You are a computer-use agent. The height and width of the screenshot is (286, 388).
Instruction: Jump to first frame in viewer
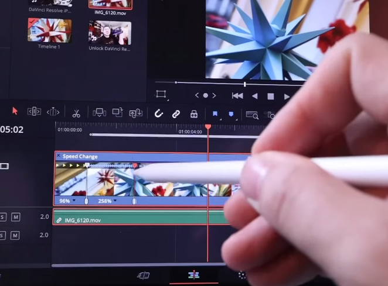pyautogui.click(x=237, y=96)
